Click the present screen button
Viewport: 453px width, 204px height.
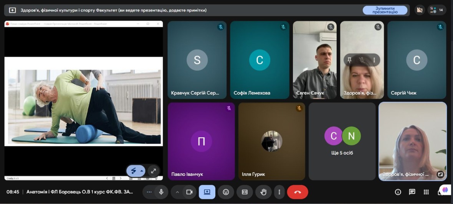coord(207,192)
